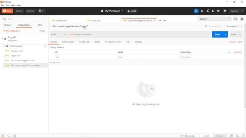
Task: Open Send button dropdown arrow
Action: [226, 34]
